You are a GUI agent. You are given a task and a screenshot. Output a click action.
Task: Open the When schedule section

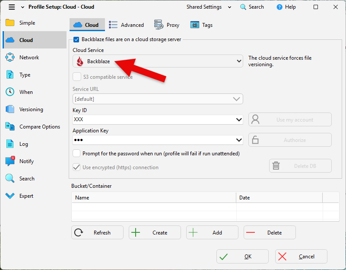point(35,92)
